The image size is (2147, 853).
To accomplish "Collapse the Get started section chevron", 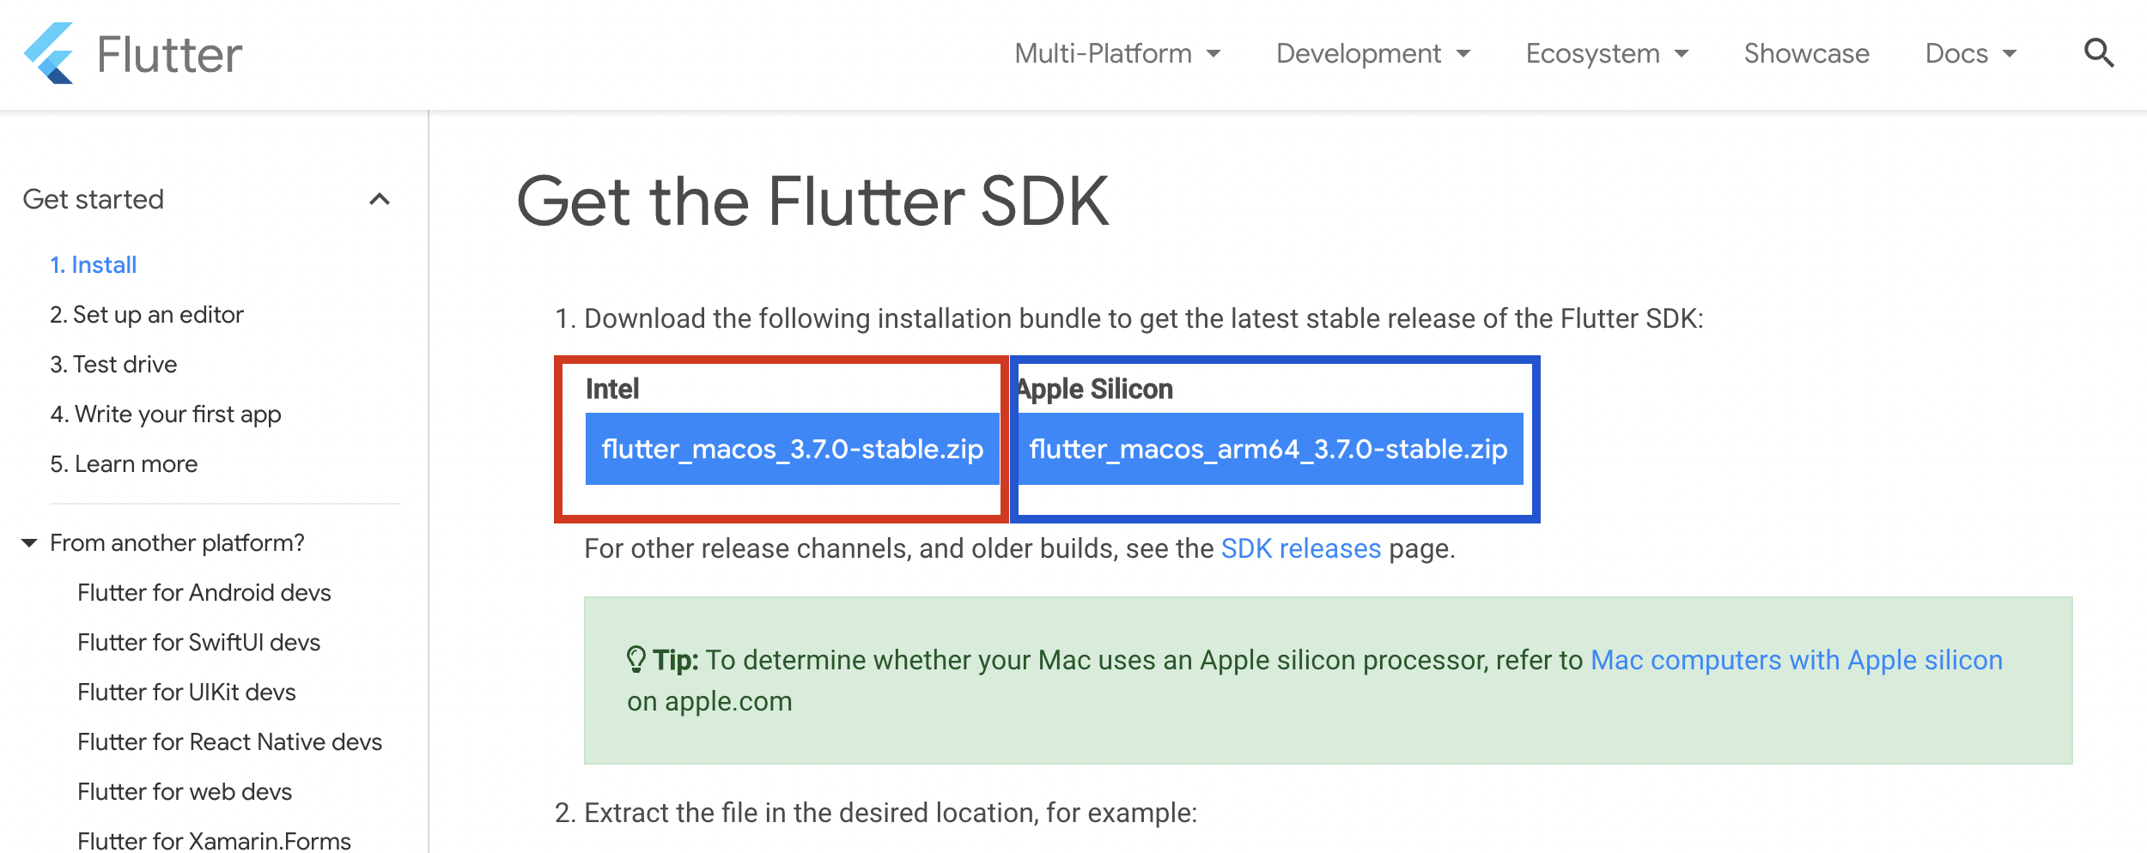I will coord(380,199).
